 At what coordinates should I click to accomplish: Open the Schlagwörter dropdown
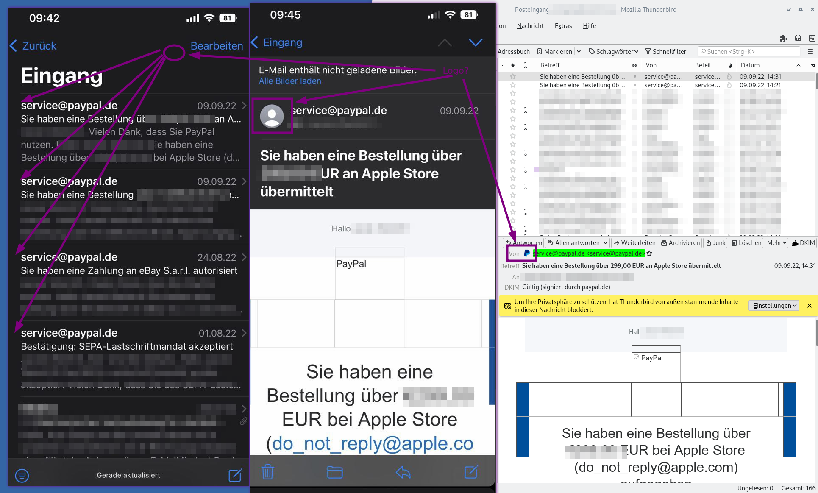coord(613,51)
